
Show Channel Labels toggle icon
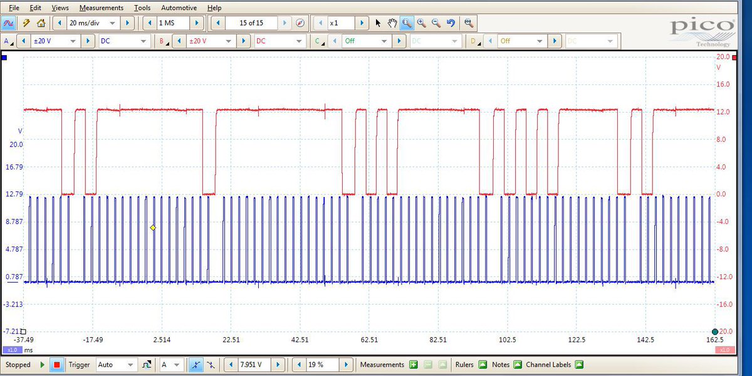pyautogui.click(x=579, y=365)
